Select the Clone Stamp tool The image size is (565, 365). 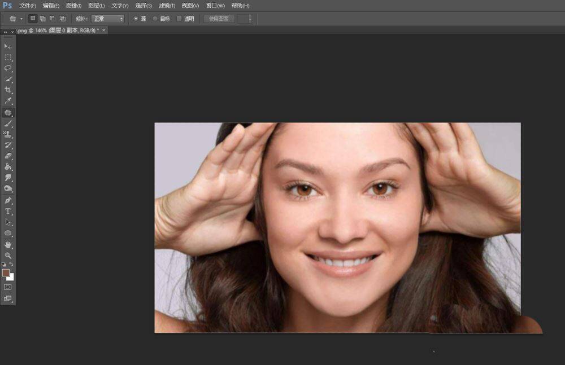(x=8, y=134)
